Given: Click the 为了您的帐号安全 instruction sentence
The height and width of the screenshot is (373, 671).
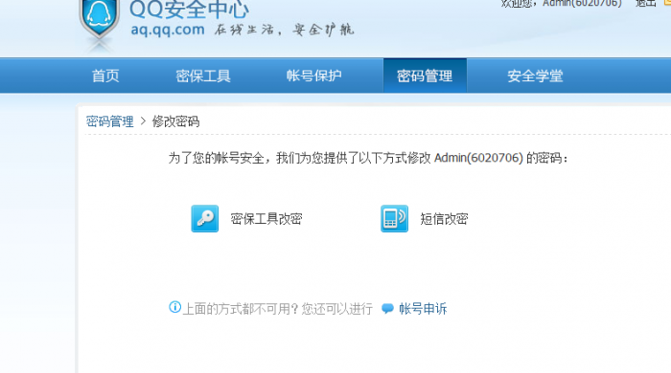Looking at the screenshot, I should 368,159.
